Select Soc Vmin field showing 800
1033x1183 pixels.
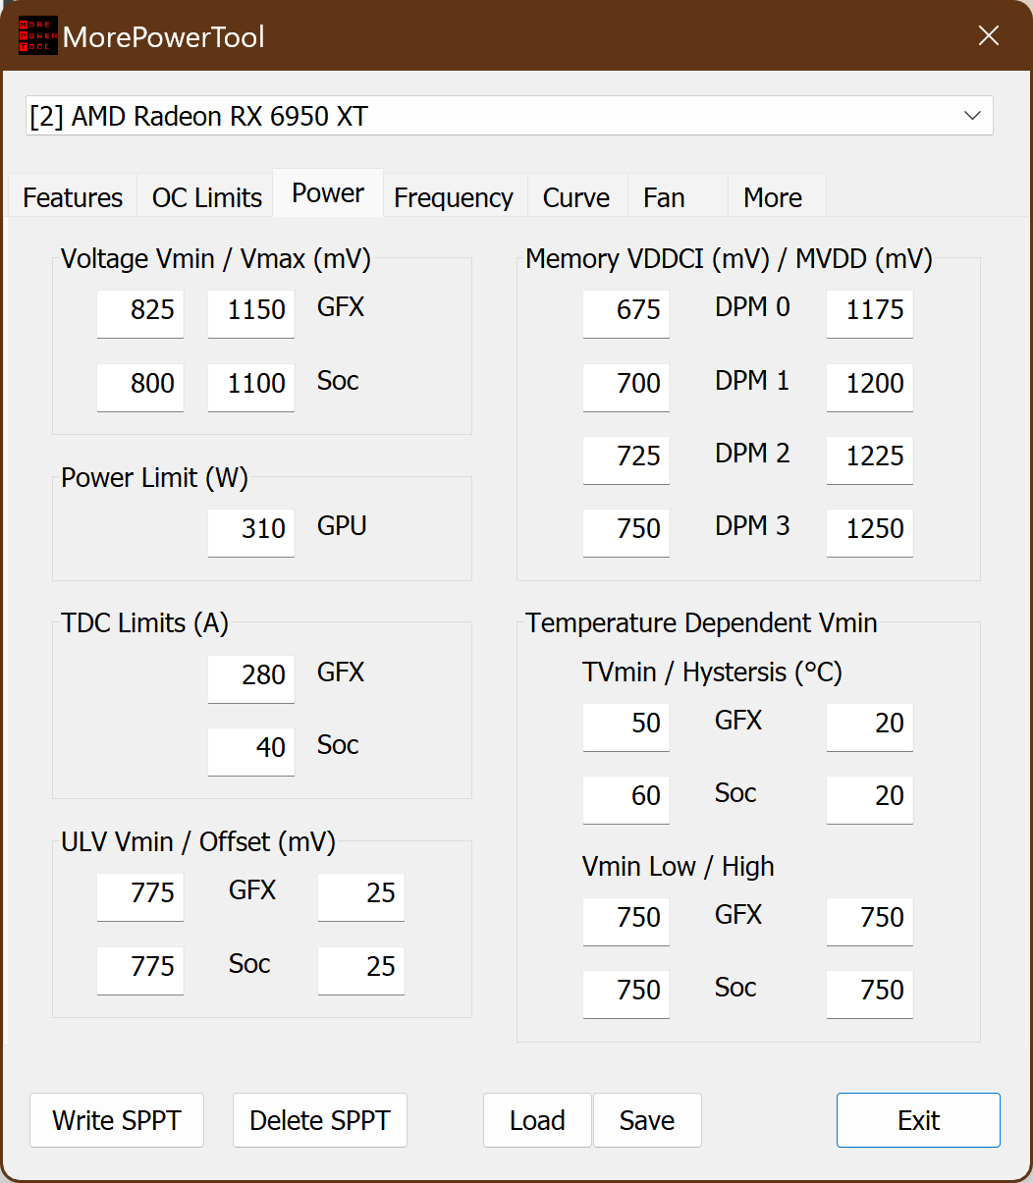click(140, 387)
